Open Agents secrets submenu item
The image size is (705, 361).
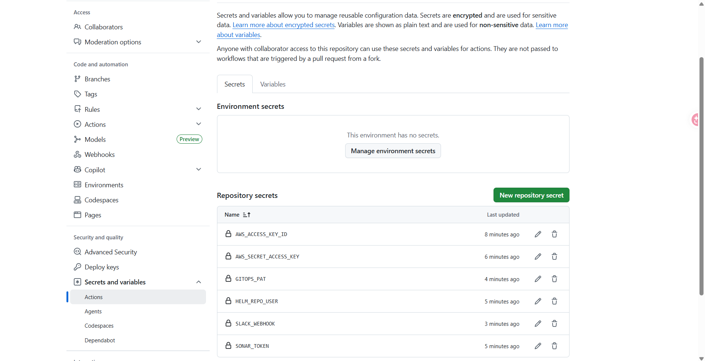(93, 312)
